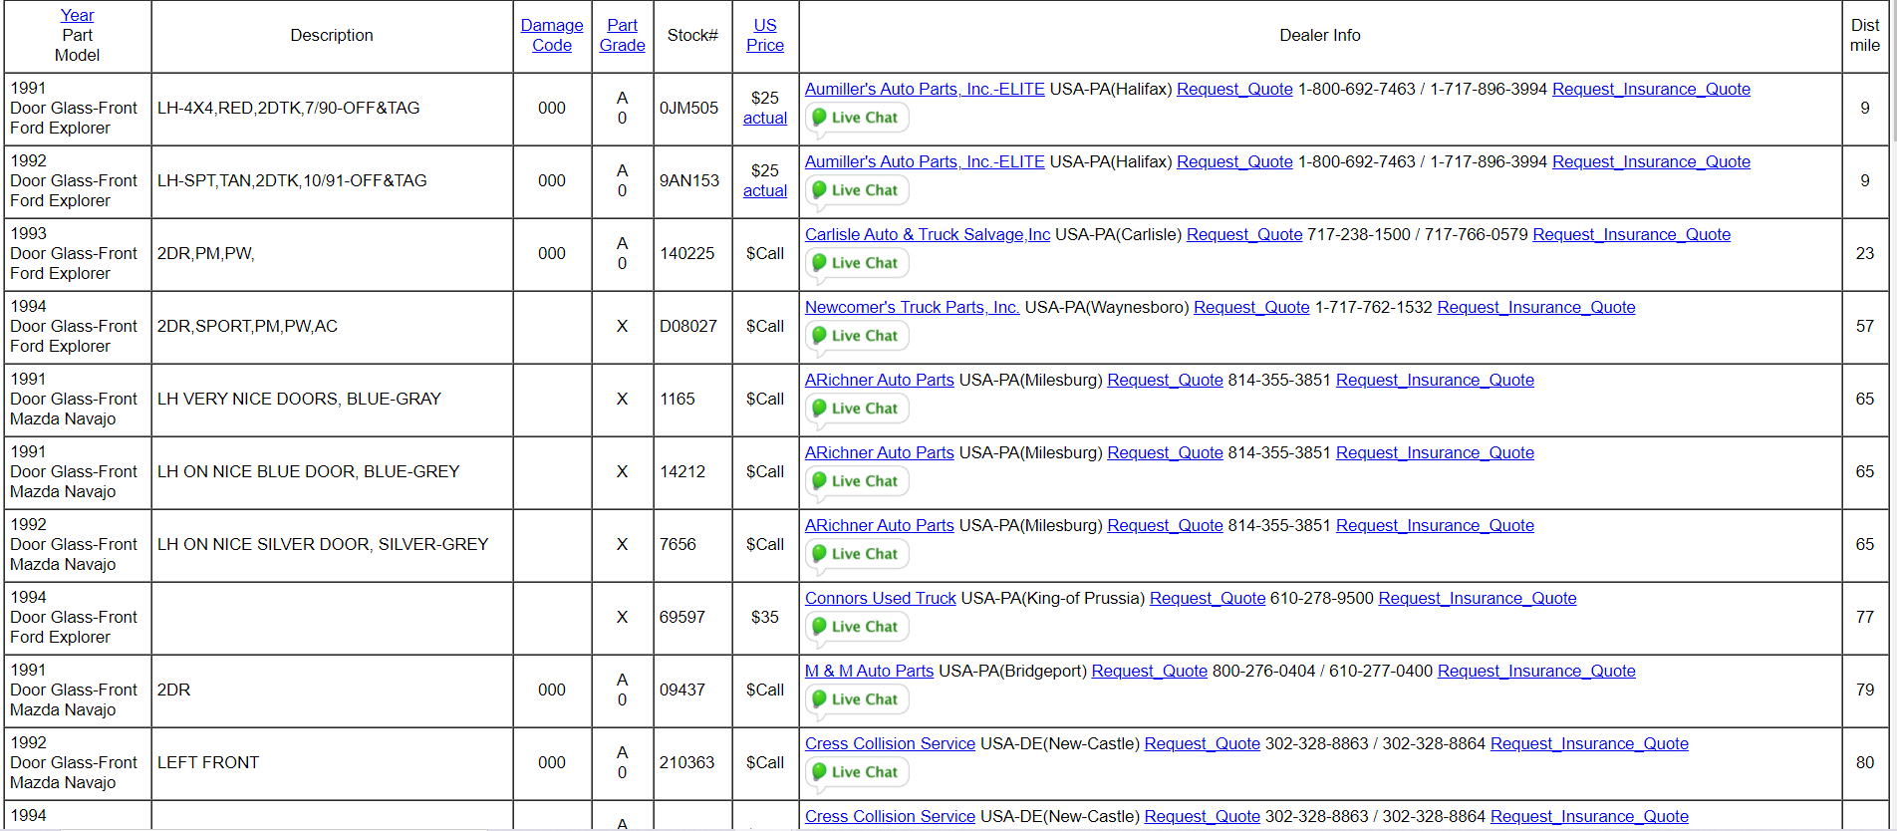Screen dimensions: 1897x831
Task: Click stock number 'D08027'
Action: [688, 326]
